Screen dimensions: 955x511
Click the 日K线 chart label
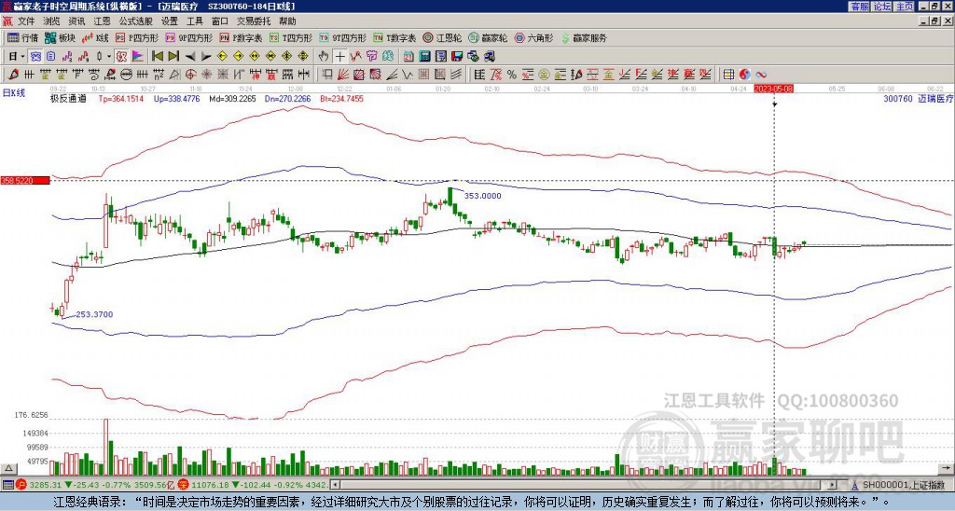click(x=14, y=92)
